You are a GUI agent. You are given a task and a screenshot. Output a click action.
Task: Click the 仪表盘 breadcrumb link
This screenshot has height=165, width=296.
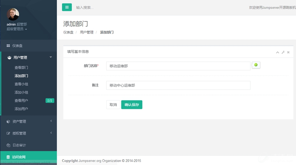click(x=68, y=32)
